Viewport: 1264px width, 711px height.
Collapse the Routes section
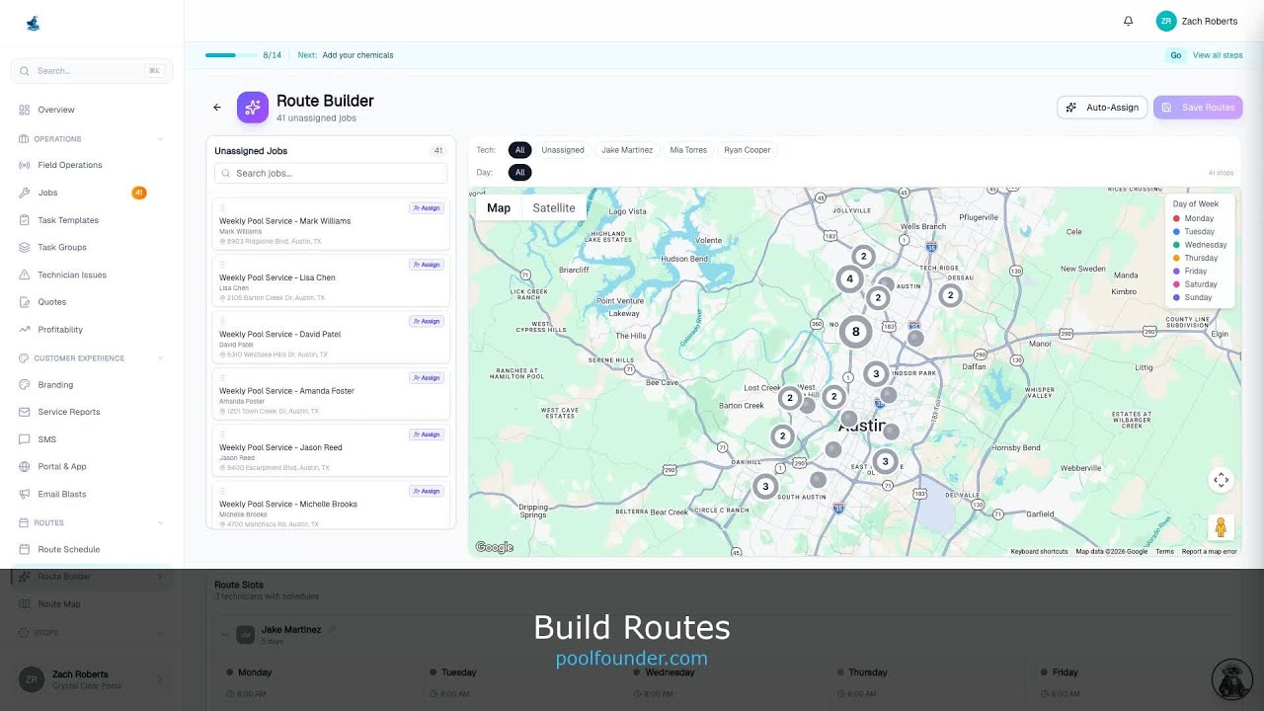(161, 522)
